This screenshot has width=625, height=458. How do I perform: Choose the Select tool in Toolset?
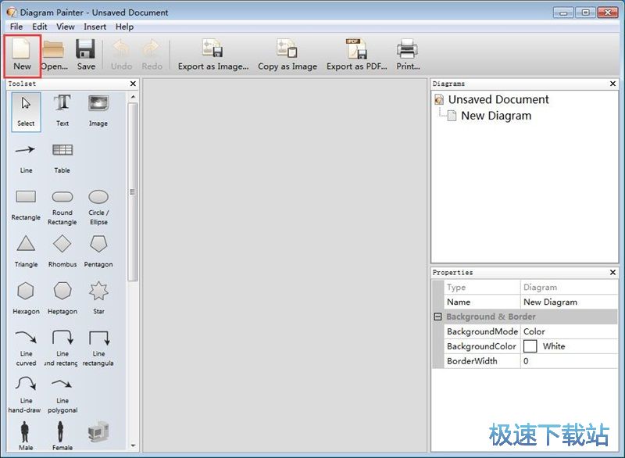26,112
